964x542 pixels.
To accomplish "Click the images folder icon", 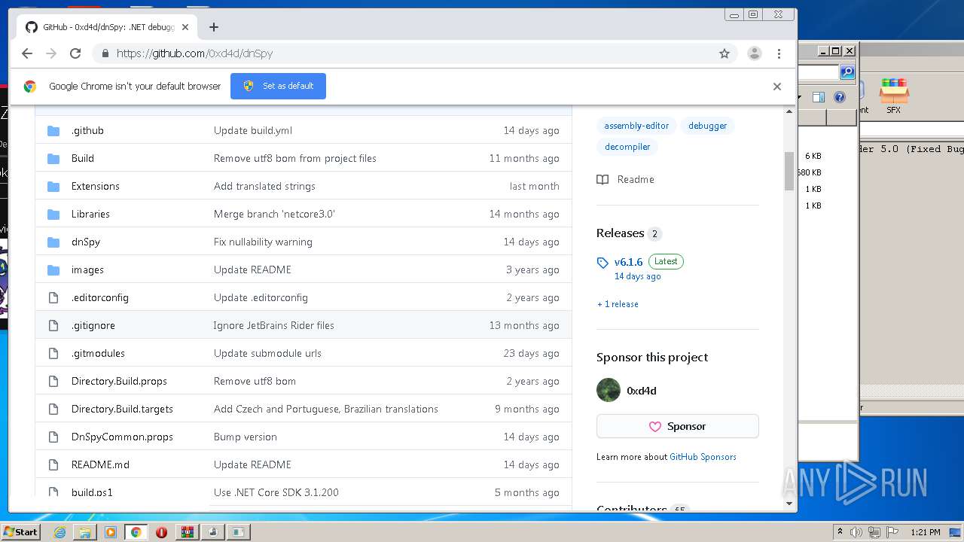I will [53, 269].
